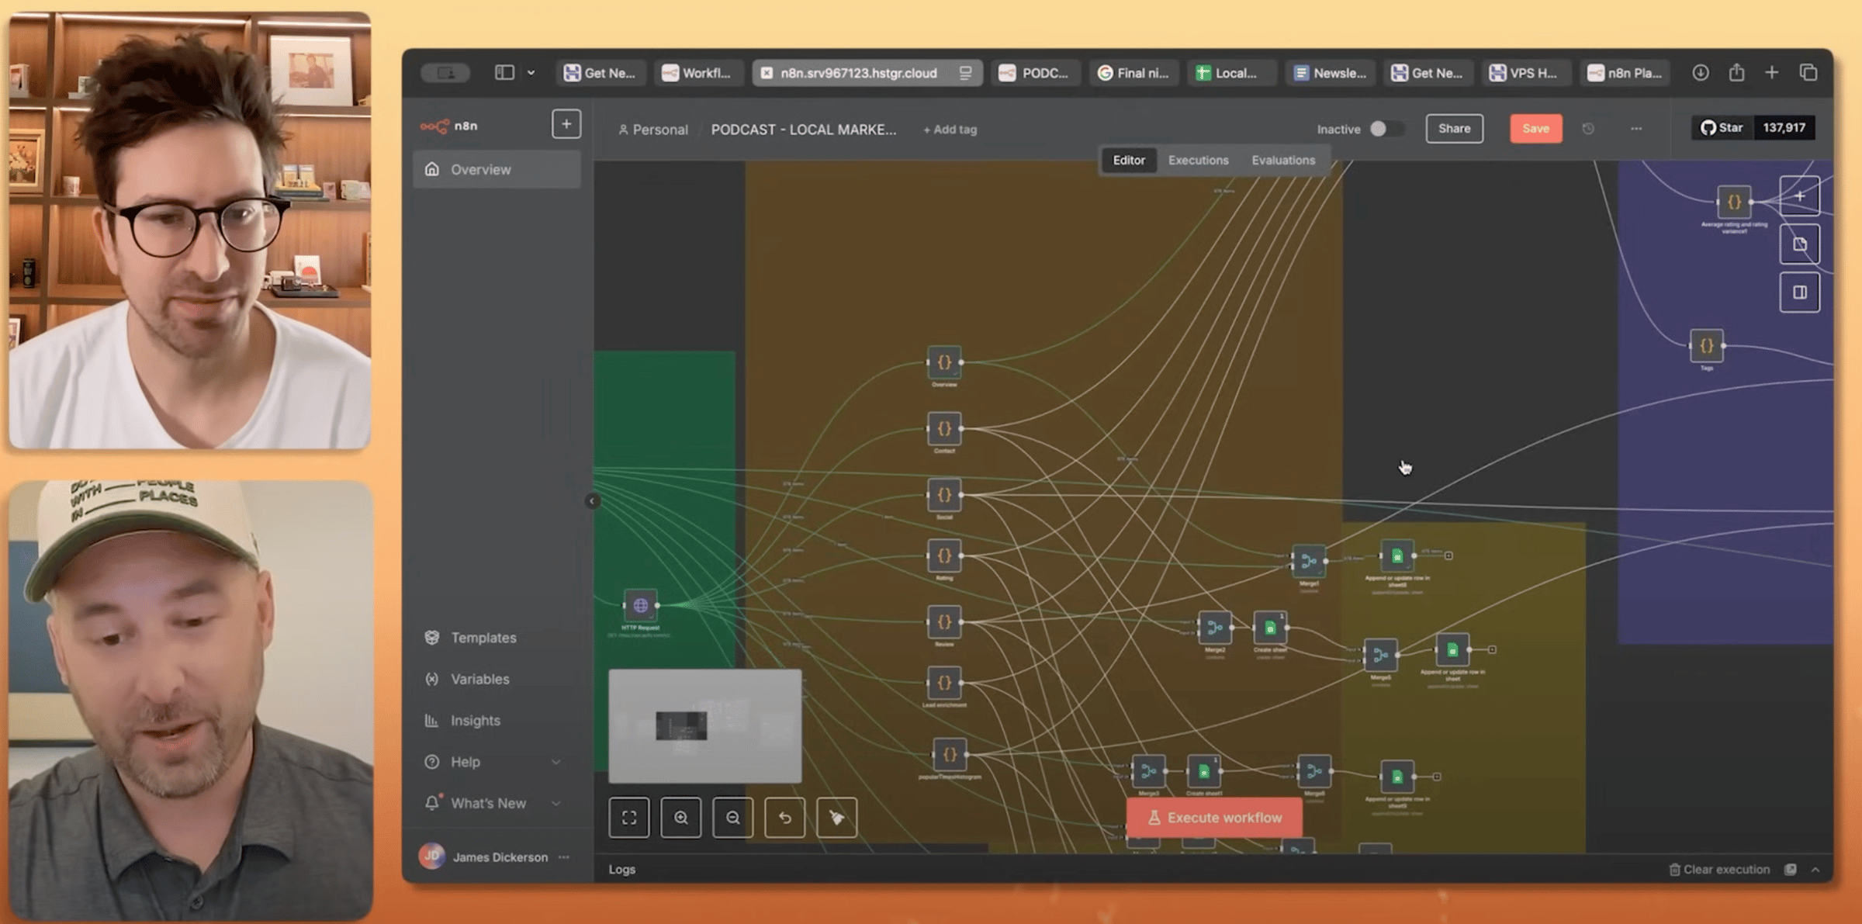1862x924 pixels.
Task: Collapse the left sidebar with arrow handle
Action: (x=592, y=501)
